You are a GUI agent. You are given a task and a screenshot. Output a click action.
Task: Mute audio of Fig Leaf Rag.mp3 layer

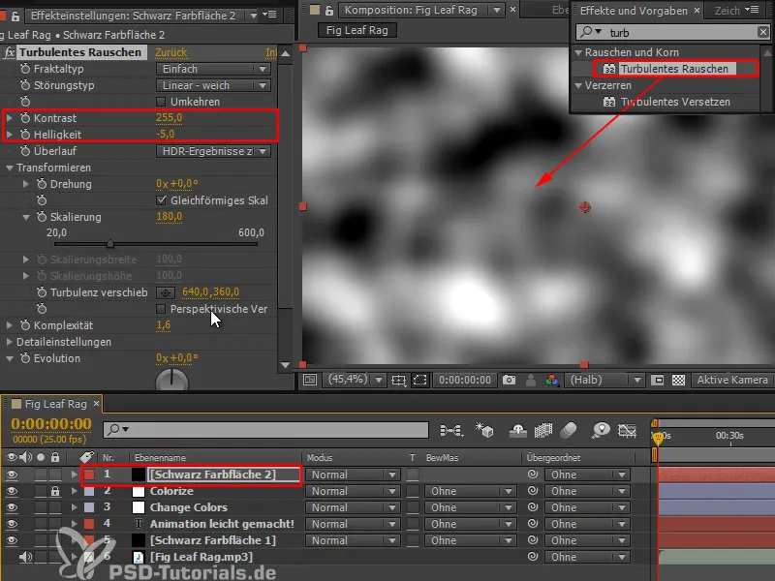pos(25,557)
